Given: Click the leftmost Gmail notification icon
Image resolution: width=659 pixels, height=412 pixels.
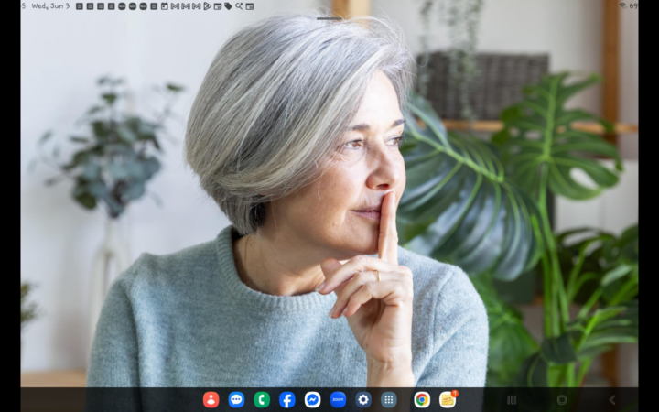Looking at the screenshot, I should coord(175,6).
